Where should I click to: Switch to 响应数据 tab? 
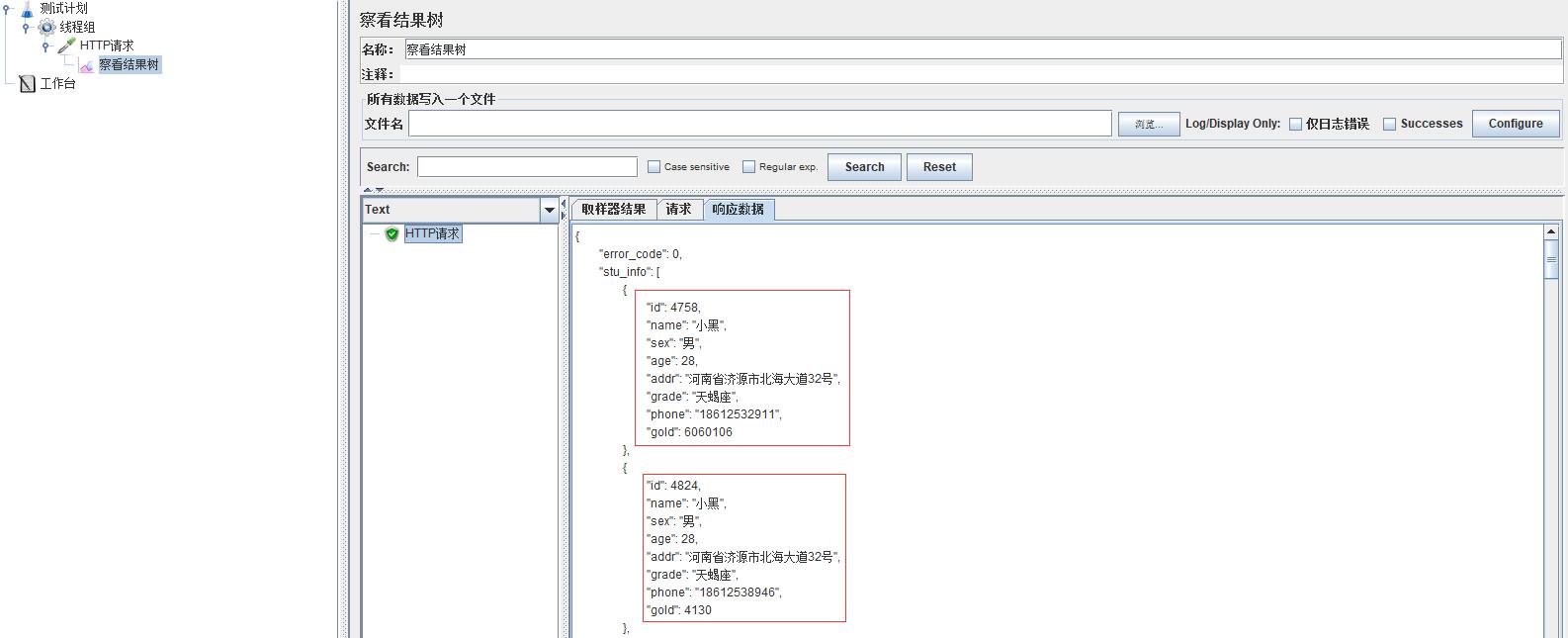(x=739, y=210)
